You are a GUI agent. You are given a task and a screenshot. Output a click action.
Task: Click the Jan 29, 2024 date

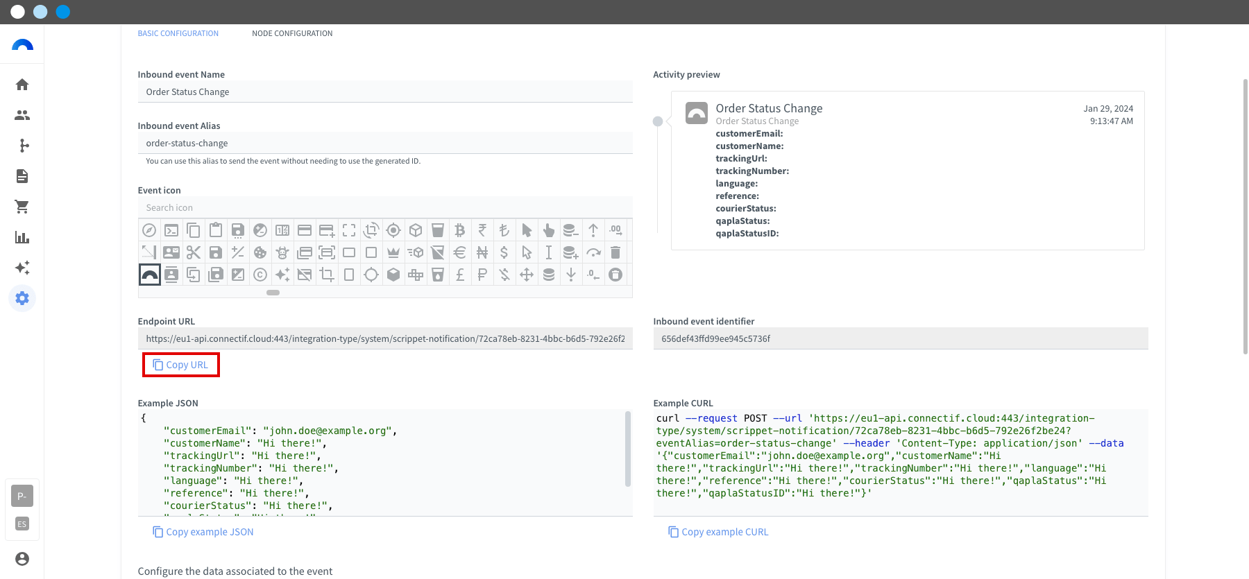point(1108,109)
